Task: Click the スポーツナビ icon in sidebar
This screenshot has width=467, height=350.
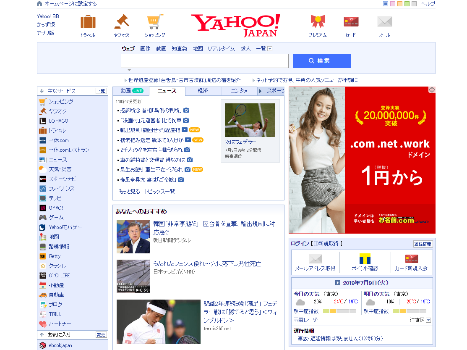Action: [43, 179]
